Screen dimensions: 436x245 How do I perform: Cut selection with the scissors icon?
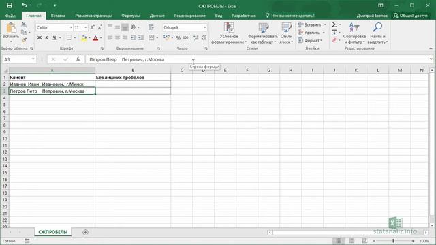24,24
